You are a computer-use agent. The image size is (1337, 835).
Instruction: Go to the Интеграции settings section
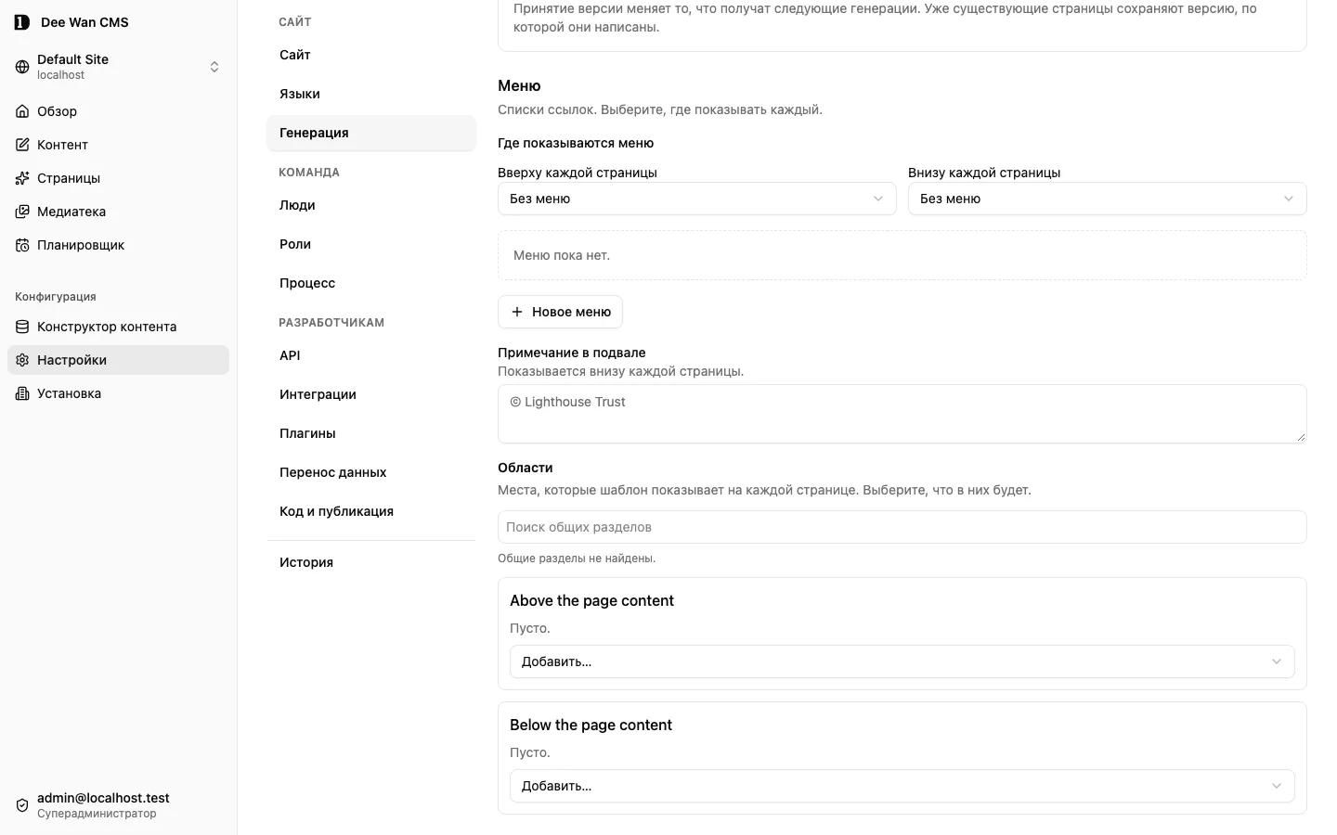click(x=371, y=394)
